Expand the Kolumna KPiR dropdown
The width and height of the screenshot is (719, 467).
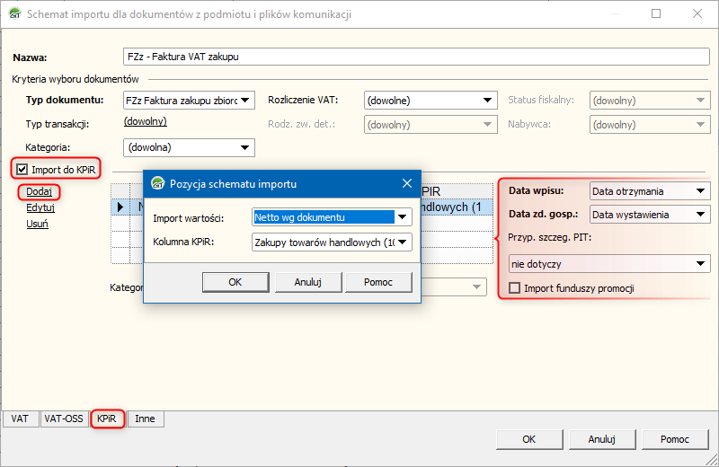[404, 242]
